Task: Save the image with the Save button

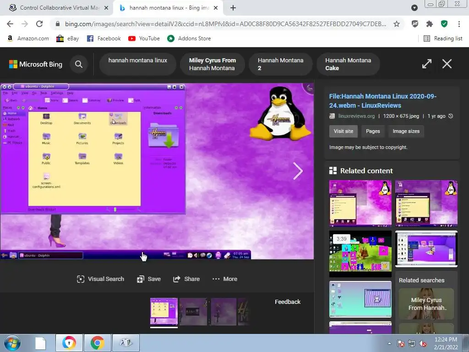Action: (x=149, y=279)
